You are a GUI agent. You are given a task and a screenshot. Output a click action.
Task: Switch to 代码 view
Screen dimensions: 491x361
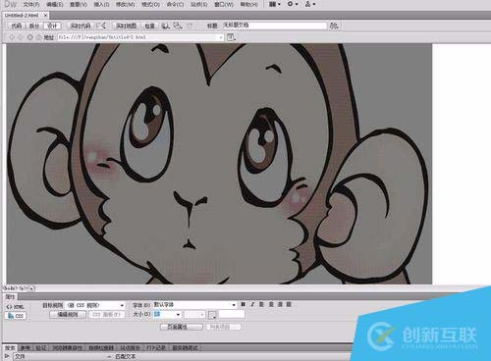[x=17, y=26]
